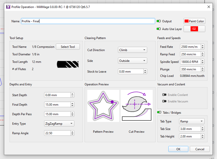Screen dimensions: 217x159
Task: Click the Paint Color button
Action: (x=194, y=21)
